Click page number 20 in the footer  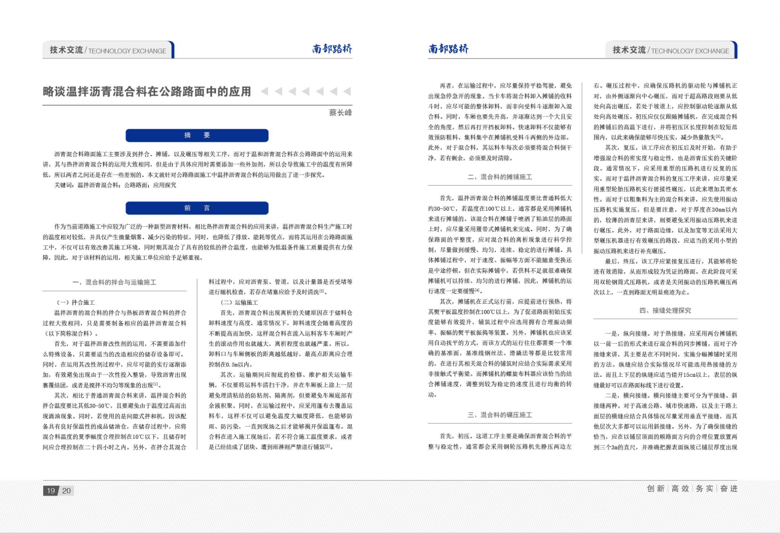coord(66,490)
